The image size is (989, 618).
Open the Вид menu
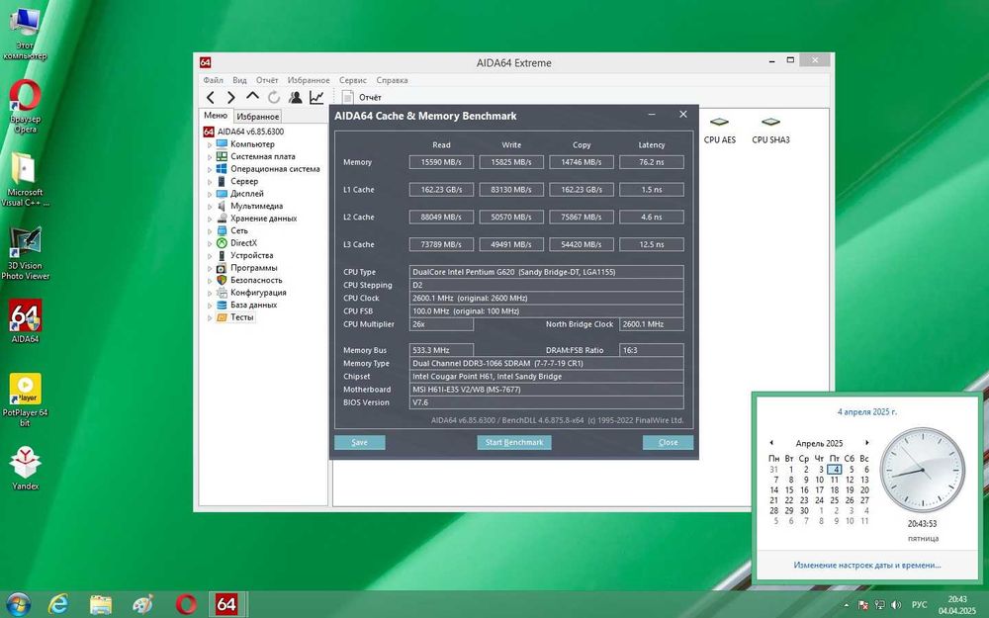coord(239,80)
